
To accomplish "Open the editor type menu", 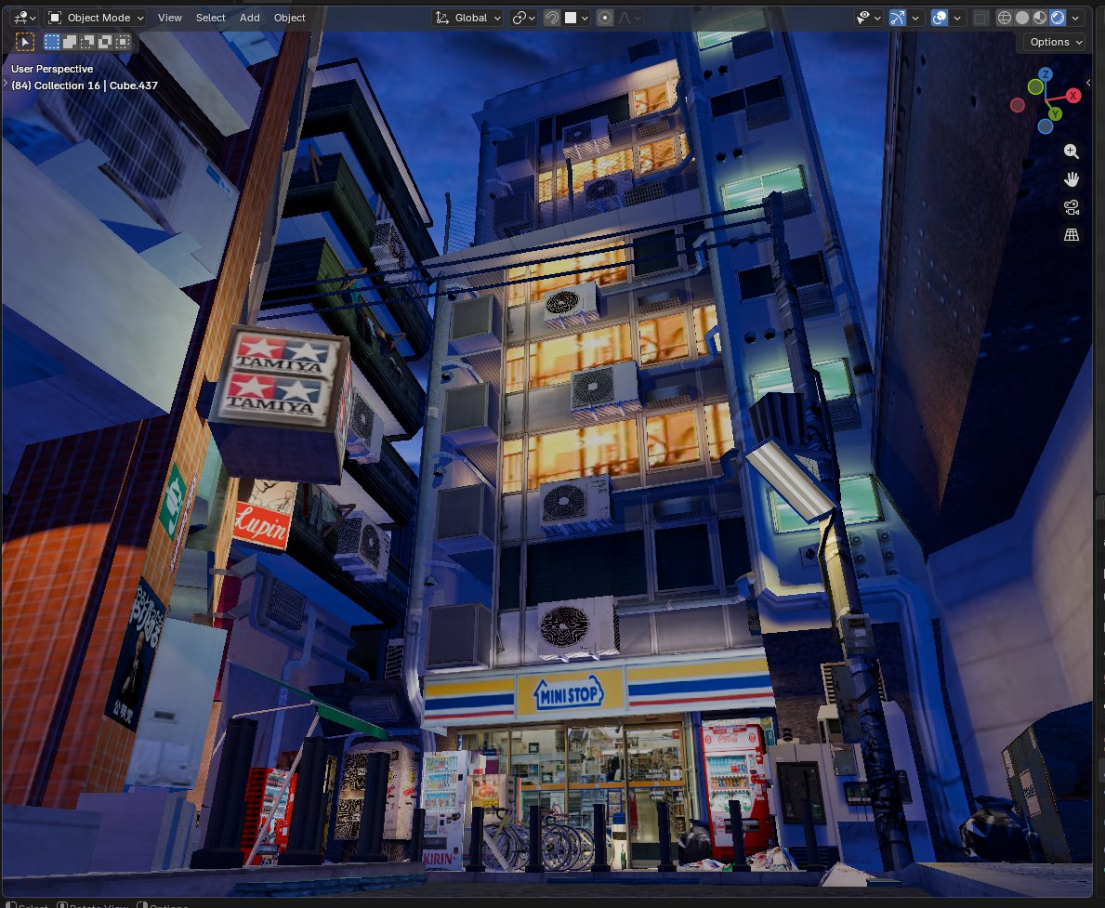I will pos(25,18).
